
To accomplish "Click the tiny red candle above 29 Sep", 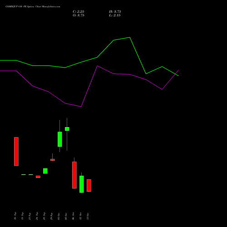I will (x=53, y=160).
